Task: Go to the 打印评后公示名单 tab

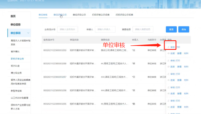Action: (x=124, y=15)
